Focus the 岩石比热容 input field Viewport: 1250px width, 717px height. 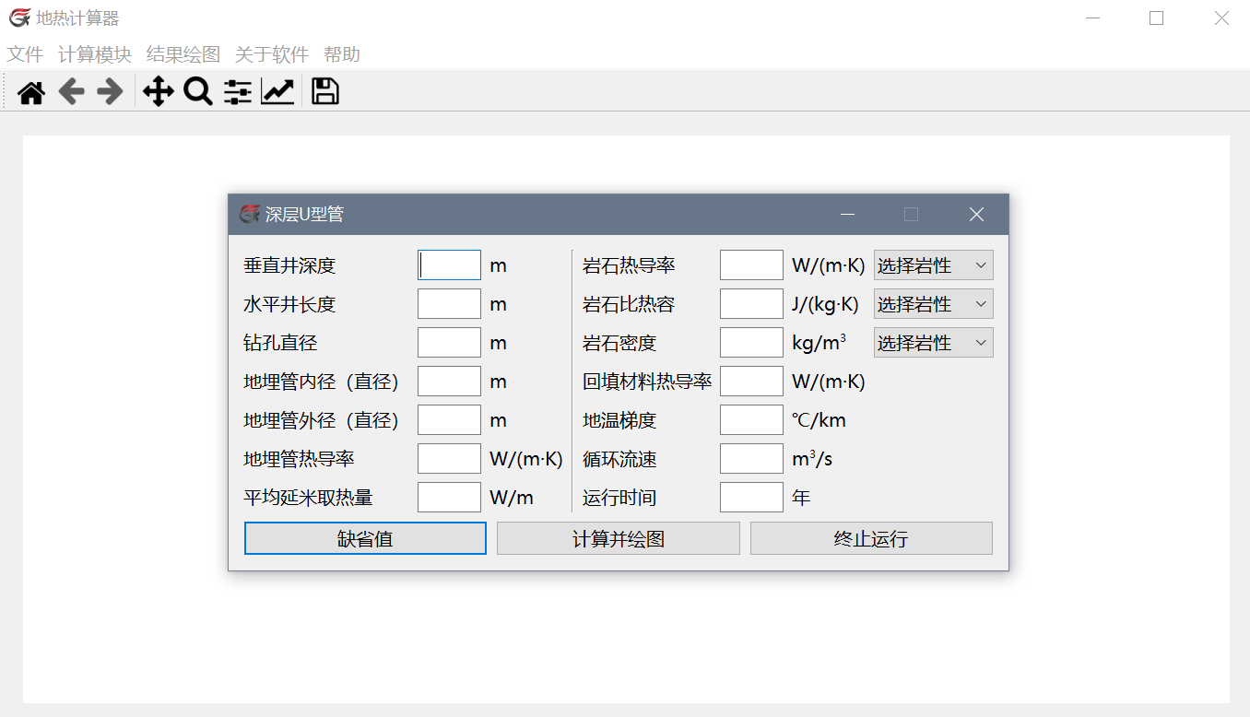pyautogui.click(x=751, y=304)
